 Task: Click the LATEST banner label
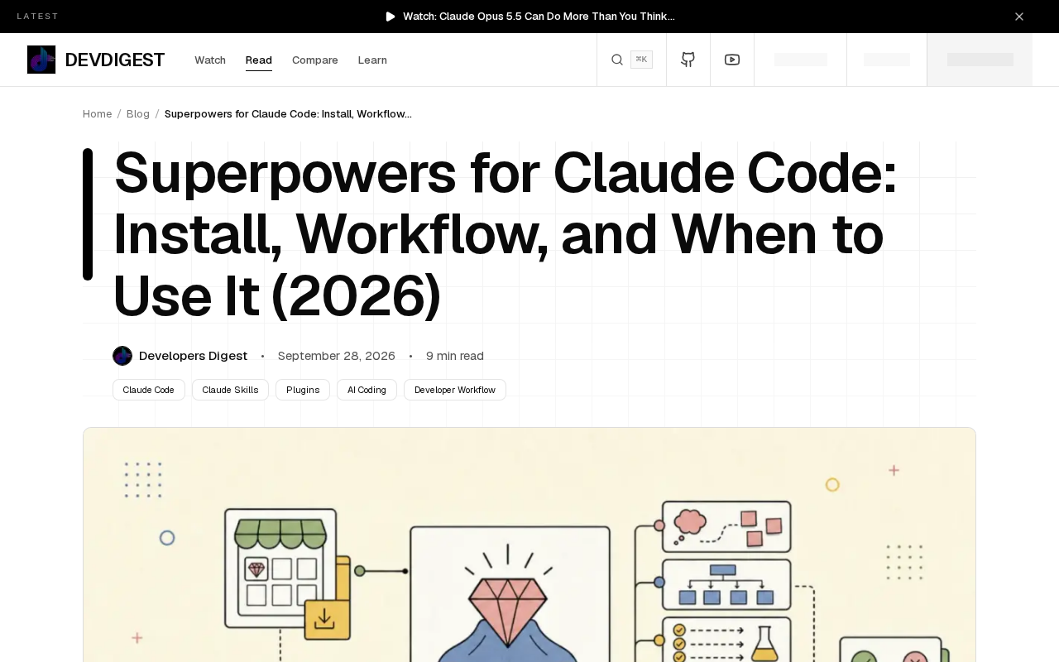click(38, 17)
